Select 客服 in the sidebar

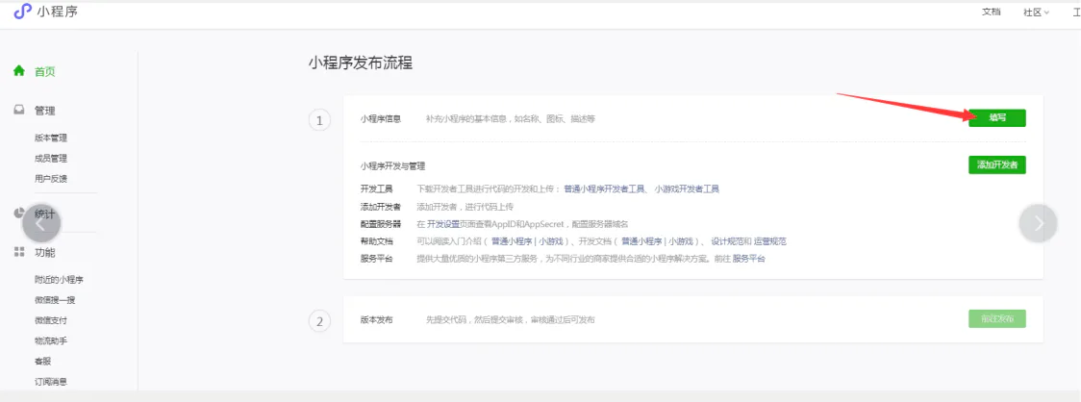pyautogui.click(x=42, y=362)
